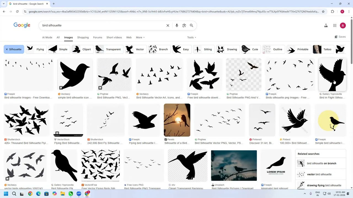
Task: Apply the Transparent filter chip
Action: click(x=109, y=50)
